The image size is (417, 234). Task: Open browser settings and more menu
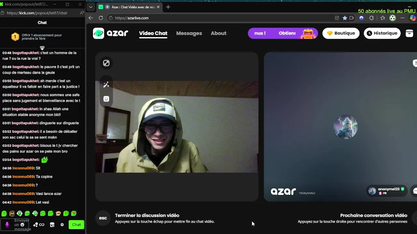[403, 18]
